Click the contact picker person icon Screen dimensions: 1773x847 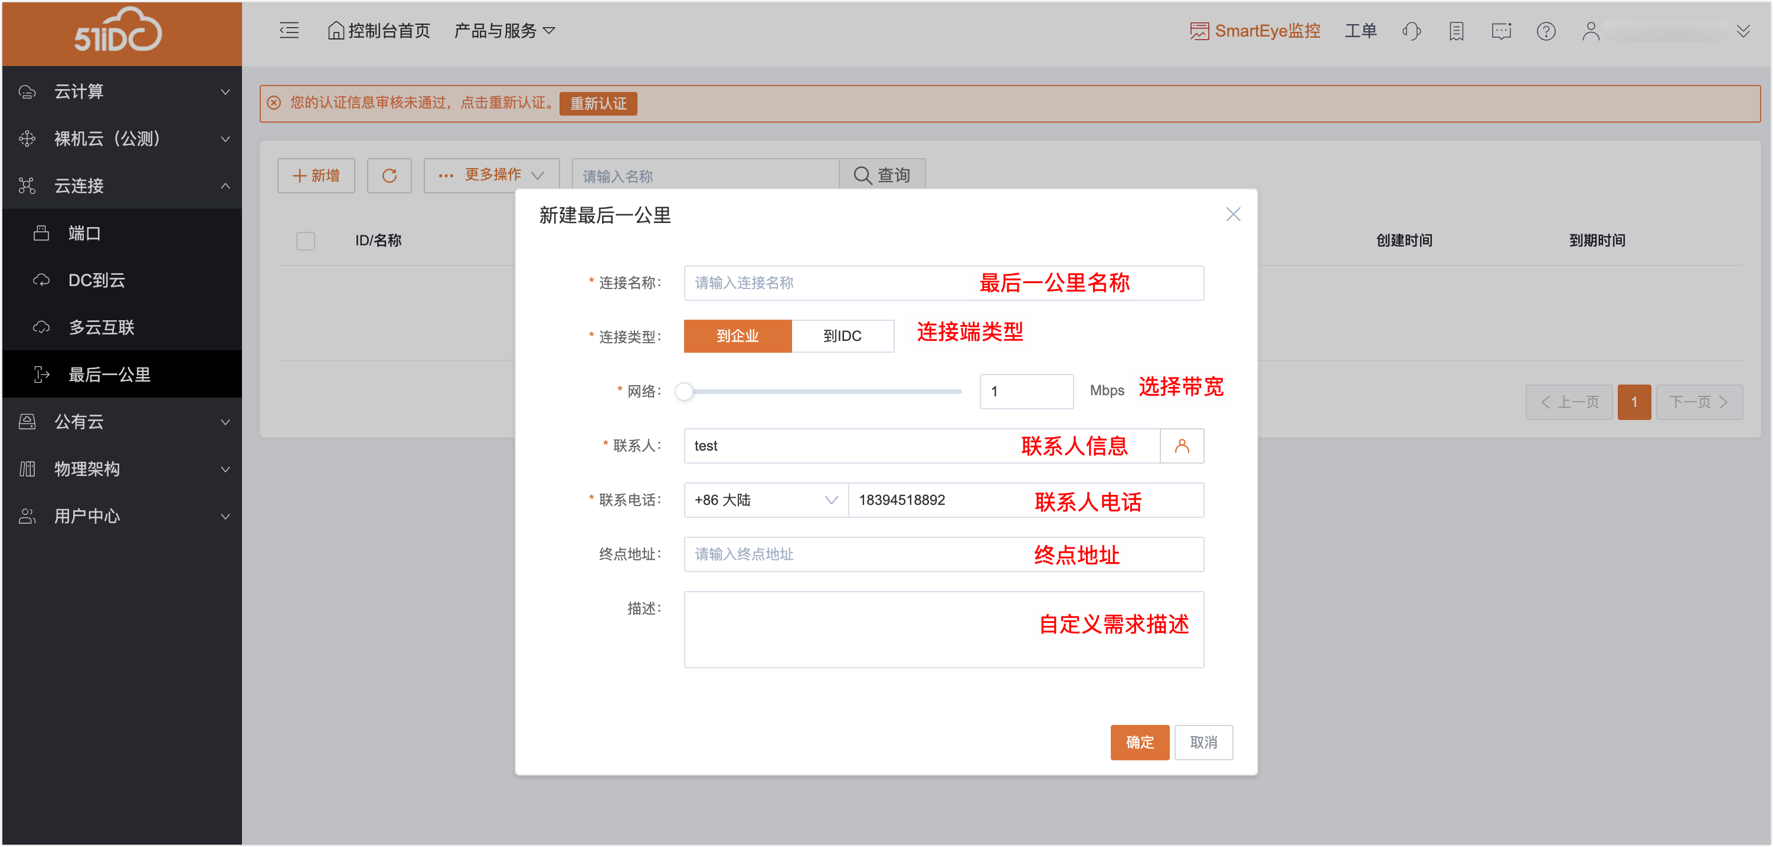point(1182,446)
